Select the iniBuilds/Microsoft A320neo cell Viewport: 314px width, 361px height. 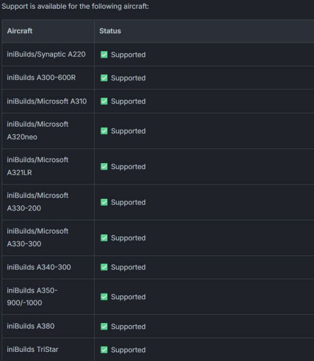(x=48, y=131)
